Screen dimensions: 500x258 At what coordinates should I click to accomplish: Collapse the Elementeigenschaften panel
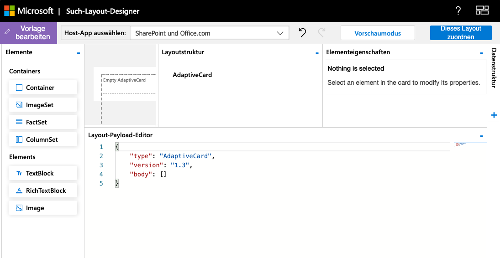[x=481, y=53]
